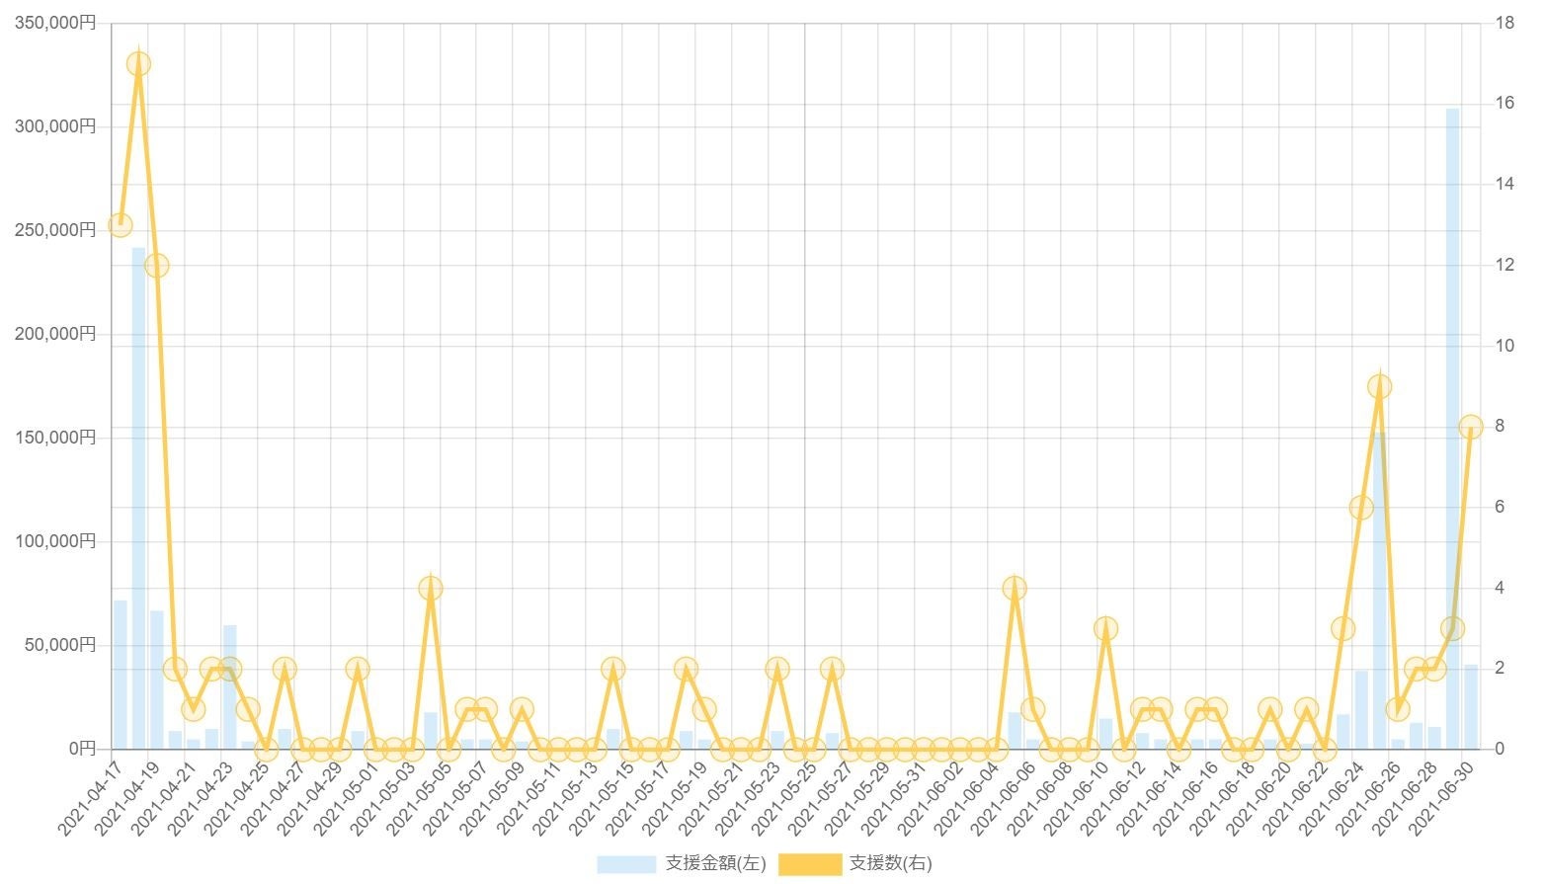Click the tallest blue bar near 2021-06-29
Viewport: 1544px width, 884px height.
click(1453, 429)
